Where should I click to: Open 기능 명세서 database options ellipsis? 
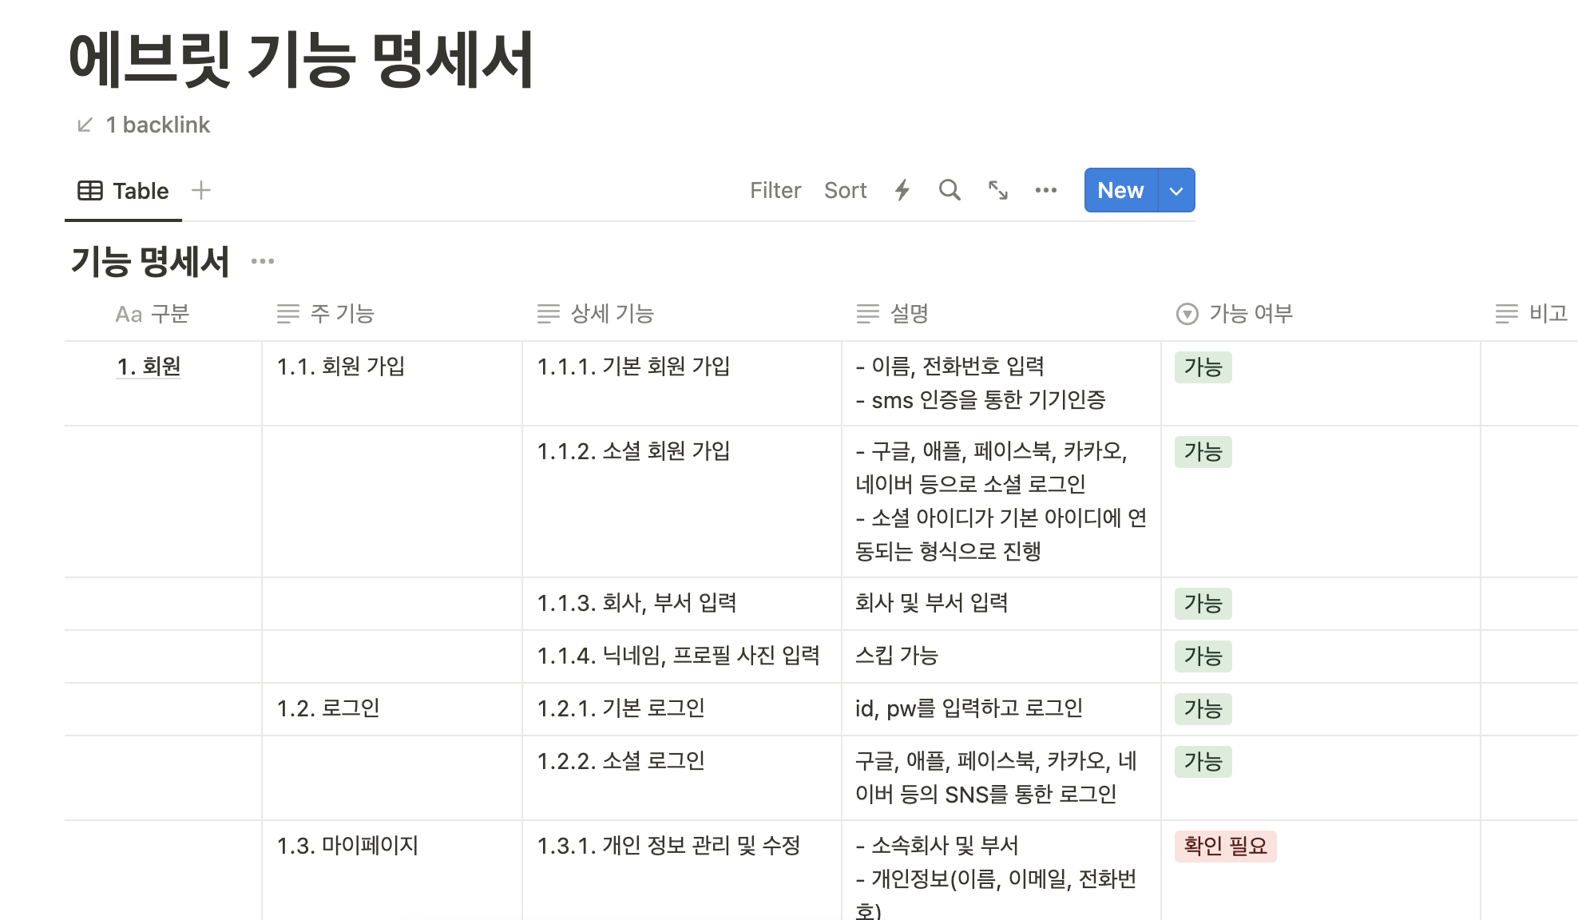pos(263,261)
